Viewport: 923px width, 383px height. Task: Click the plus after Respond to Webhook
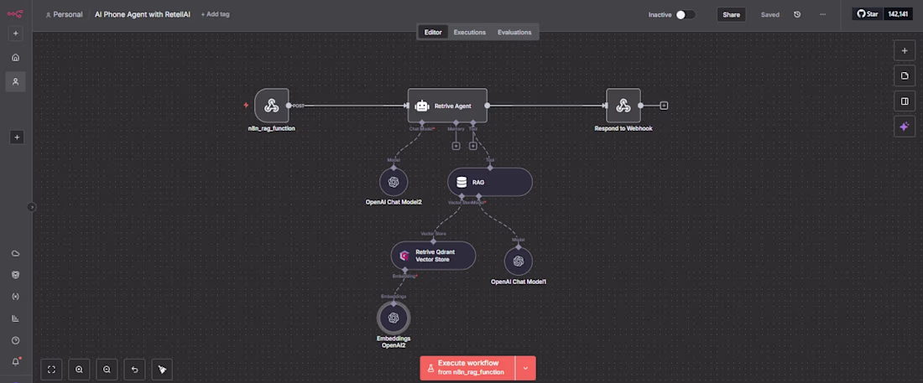click(x=664, y=106)
